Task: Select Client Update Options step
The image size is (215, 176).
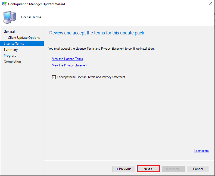Action: click(24, 38)
